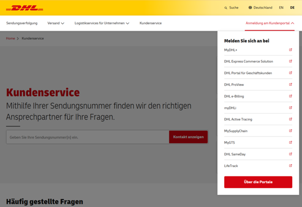Click external link icon for DHL e-Billing
Image resolution: width=302 pixels, height=207 pixels.
(x=290, y=96)
